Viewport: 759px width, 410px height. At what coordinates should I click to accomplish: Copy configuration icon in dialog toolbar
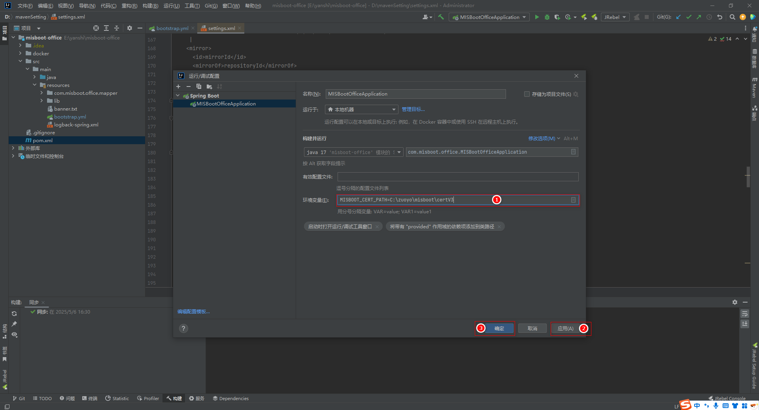[199, 87]
